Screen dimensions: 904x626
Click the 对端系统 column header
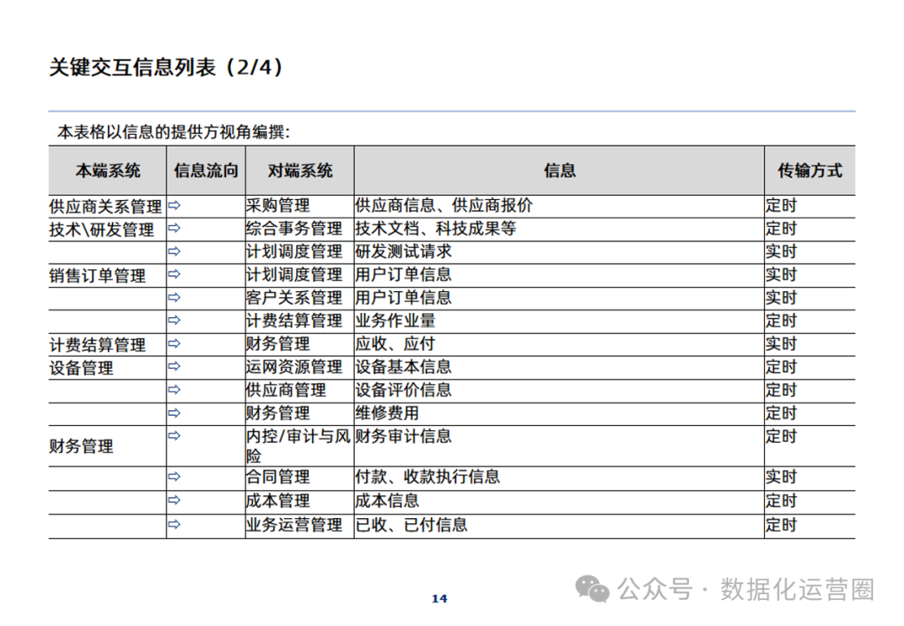[300, 171]
